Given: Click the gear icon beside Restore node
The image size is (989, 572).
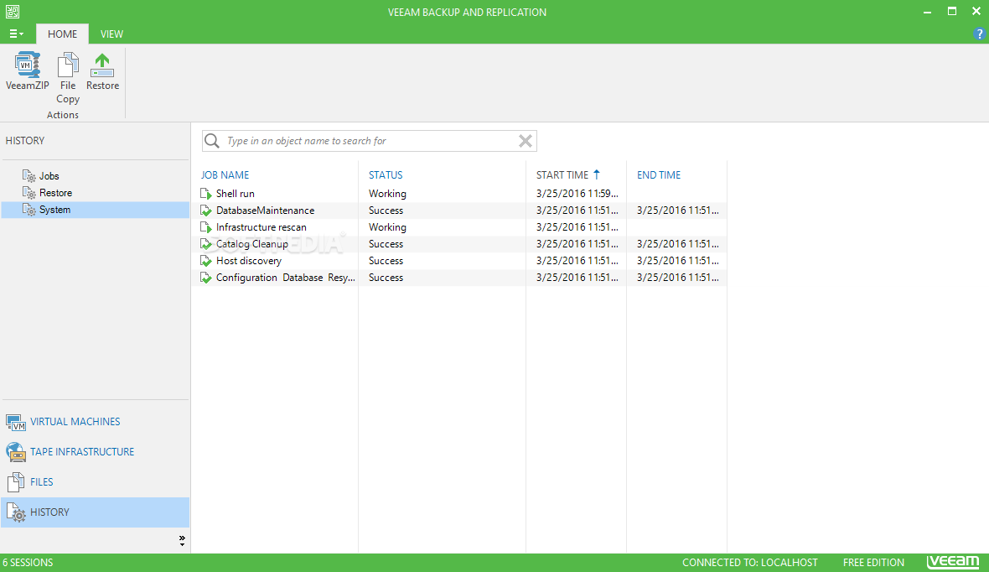Looking at the screenshot, I should click(x=29, y=193).
